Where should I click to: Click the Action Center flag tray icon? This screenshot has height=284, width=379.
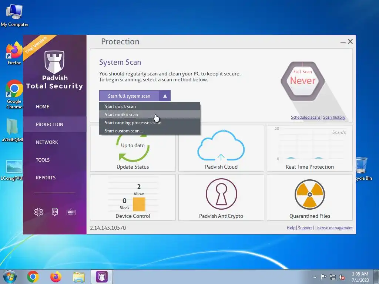pyautogui.click(x=323, y=277)
